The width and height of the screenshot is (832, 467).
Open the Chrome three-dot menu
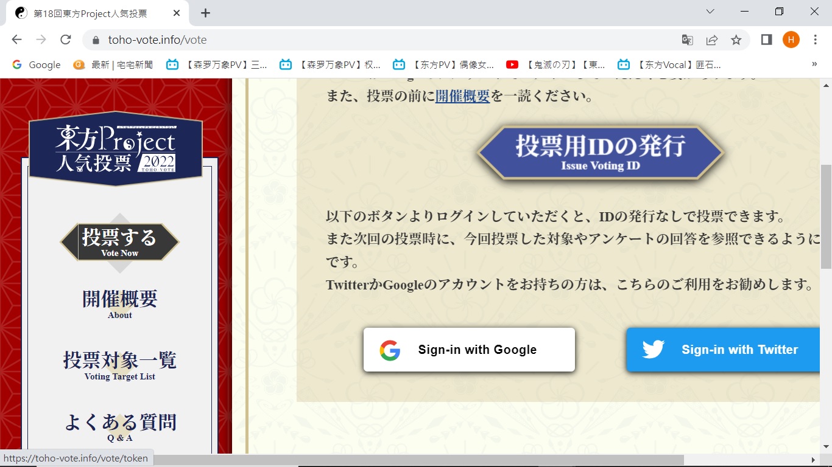pyautogui.click(x=815, y=40)
